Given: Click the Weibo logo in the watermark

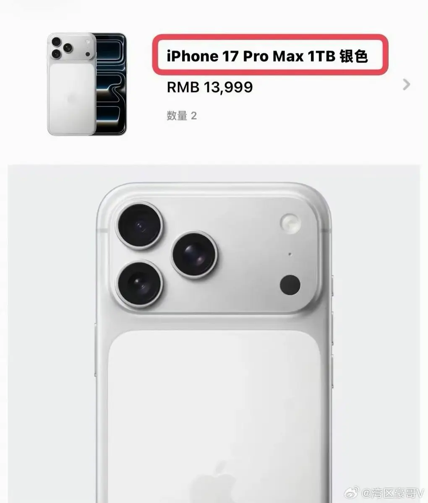Looking at the screenshot, I should tap(353, 493).
